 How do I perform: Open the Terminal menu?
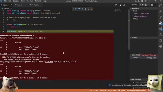pyautogui.click(x=38, y=1)
